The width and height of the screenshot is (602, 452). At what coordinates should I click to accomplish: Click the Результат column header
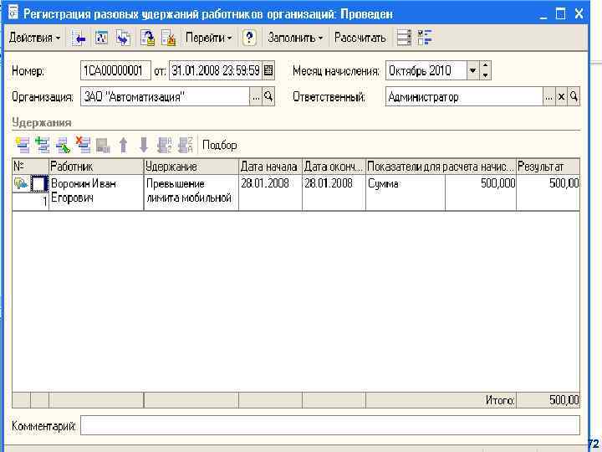pyautogui.click(x=548, y=167)
